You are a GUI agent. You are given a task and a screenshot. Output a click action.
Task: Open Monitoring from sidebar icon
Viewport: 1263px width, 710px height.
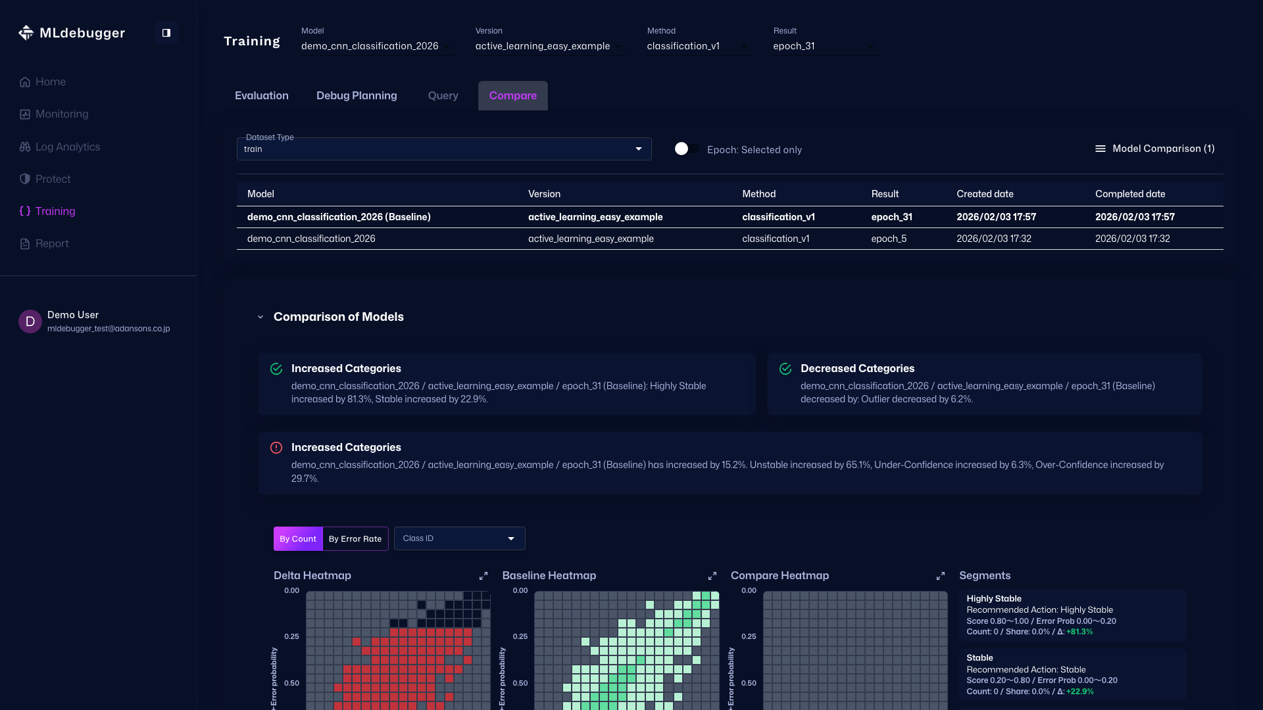25,114
